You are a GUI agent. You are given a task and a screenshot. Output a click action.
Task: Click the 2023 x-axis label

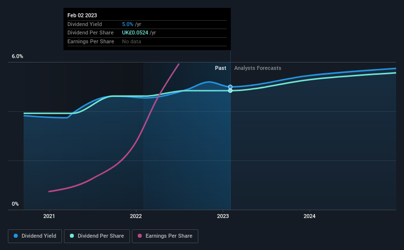(223, 216)
